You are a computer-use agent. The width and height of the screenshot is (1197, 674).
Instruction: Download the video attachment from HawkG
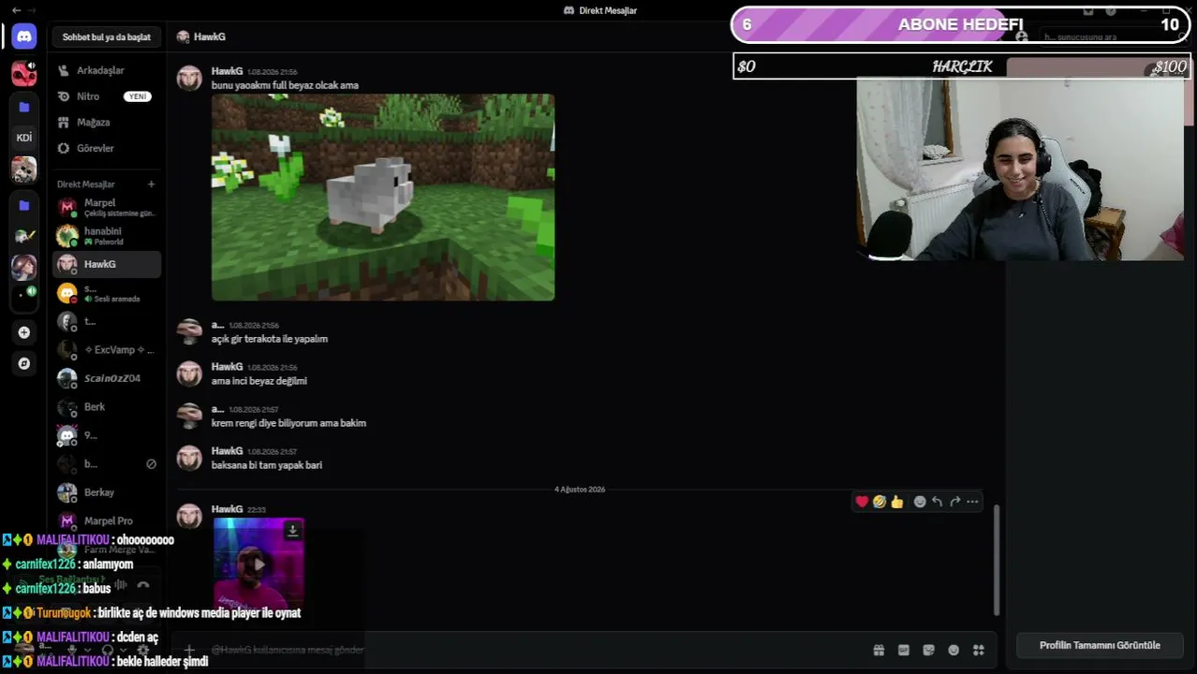(x=292, y=531)
